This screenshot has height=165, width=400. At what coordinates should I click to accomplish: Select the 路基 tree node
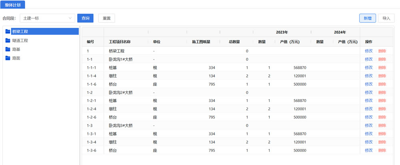coord(16,49)
